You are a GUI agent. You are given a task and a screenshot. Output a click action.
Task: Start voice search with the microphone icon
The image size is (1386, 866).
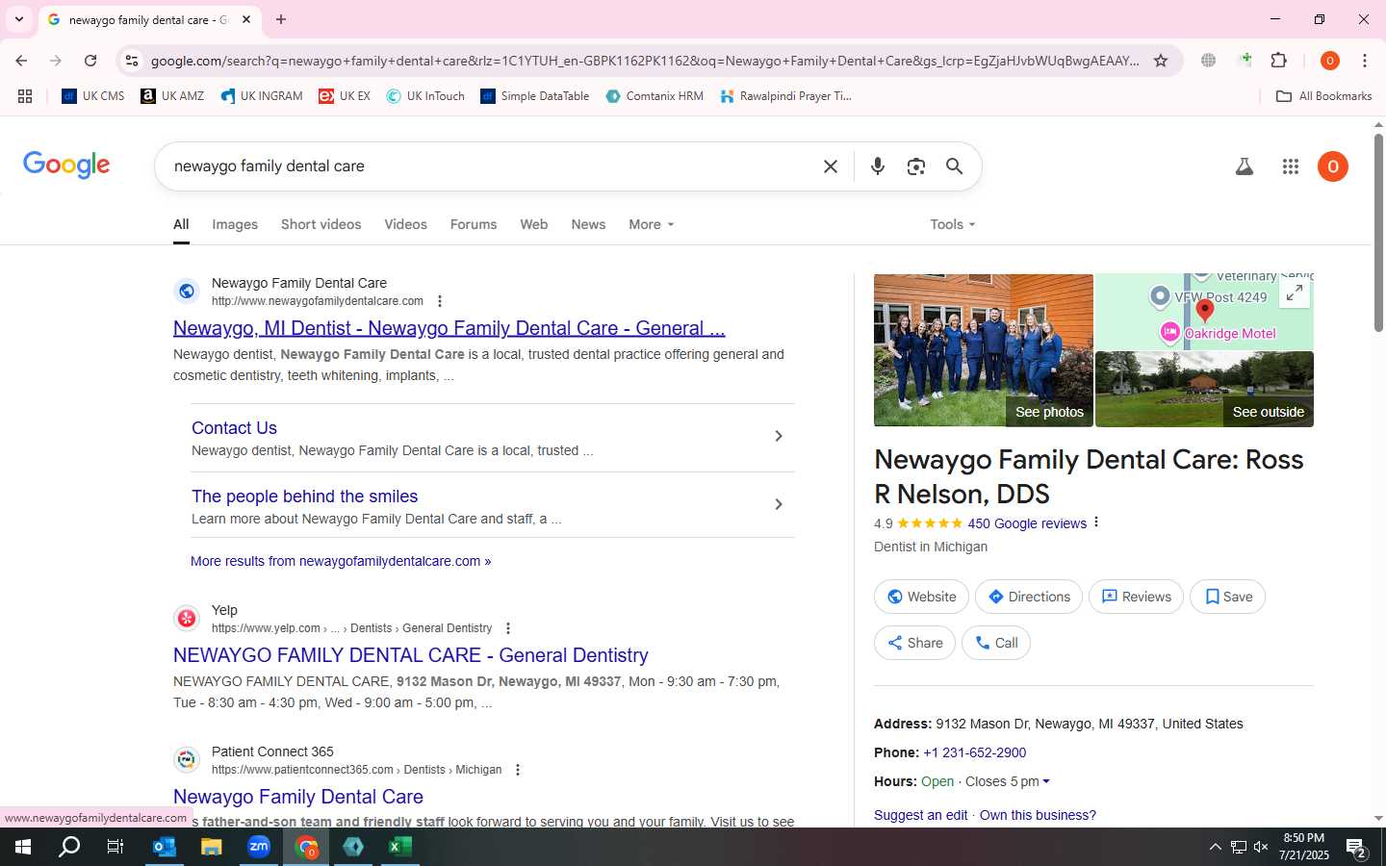[x=877, y=166]
